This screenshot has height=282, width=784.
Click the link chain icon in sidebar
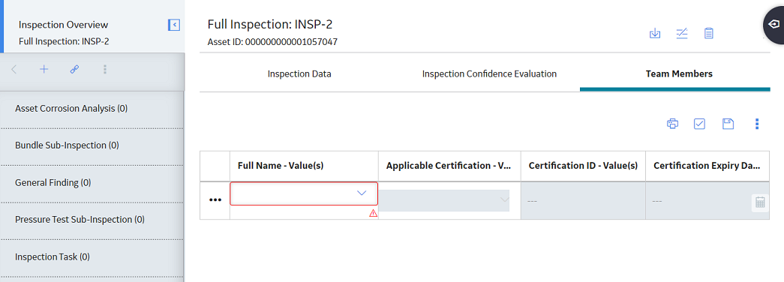coord(74,70)
